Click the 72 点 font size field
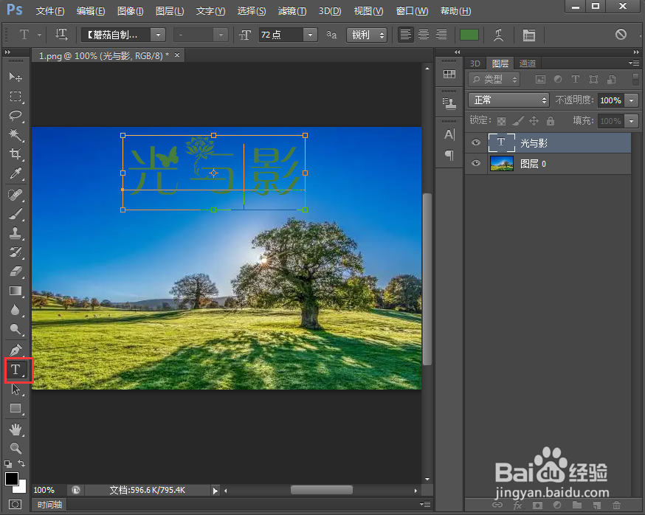Image resolution: width=645 pixels, height=515 pixels. pos(281,35)
